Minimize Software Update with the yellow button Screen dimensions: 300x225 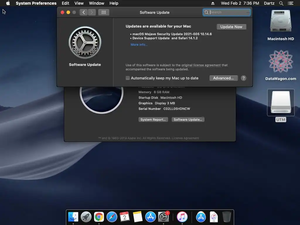(x=68, y=12)
